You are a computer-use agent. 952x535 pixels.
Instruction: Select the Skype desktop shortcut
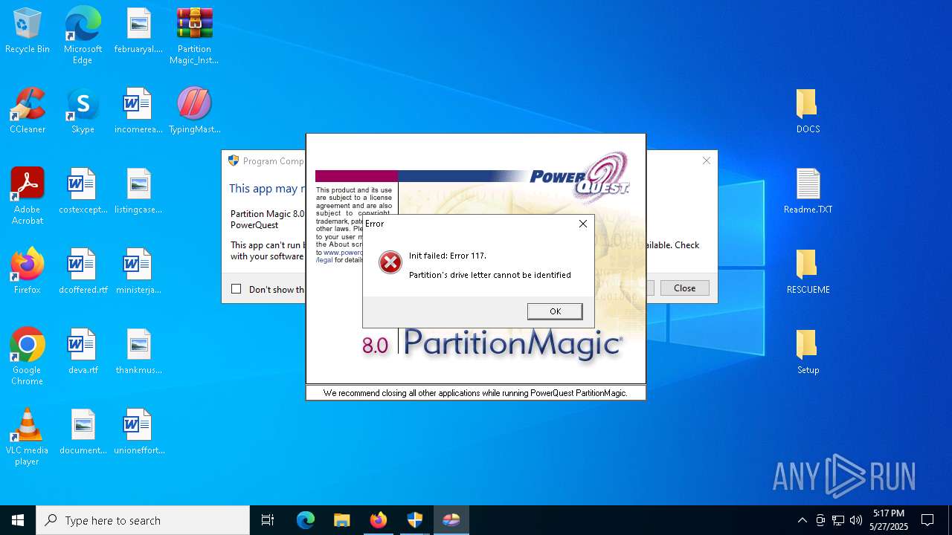point(83,111)
